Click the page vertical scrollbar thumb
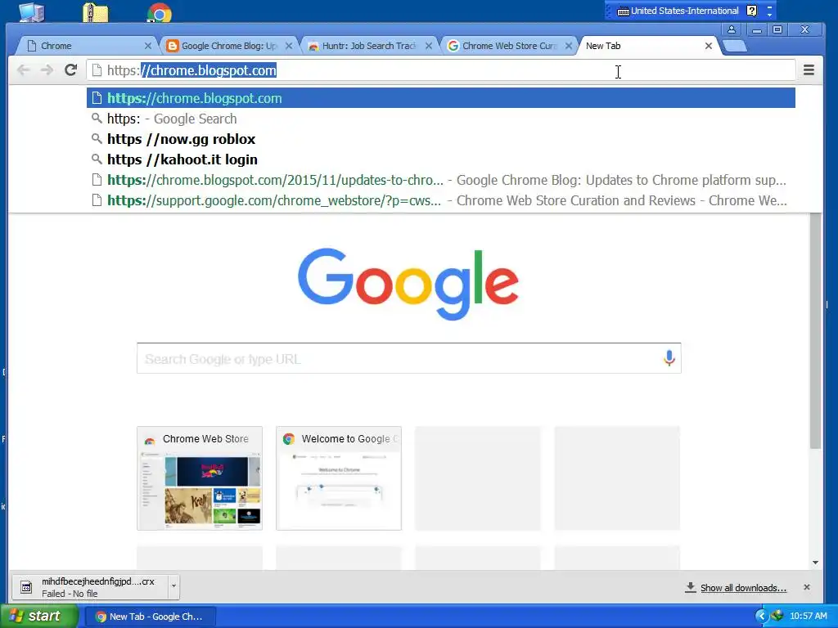The image size is (838, 628). [815, 331]
